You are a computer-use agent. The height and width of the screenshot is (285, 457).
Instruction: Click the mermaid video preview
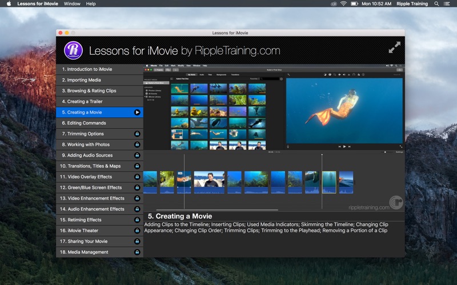tap(344, 111)
